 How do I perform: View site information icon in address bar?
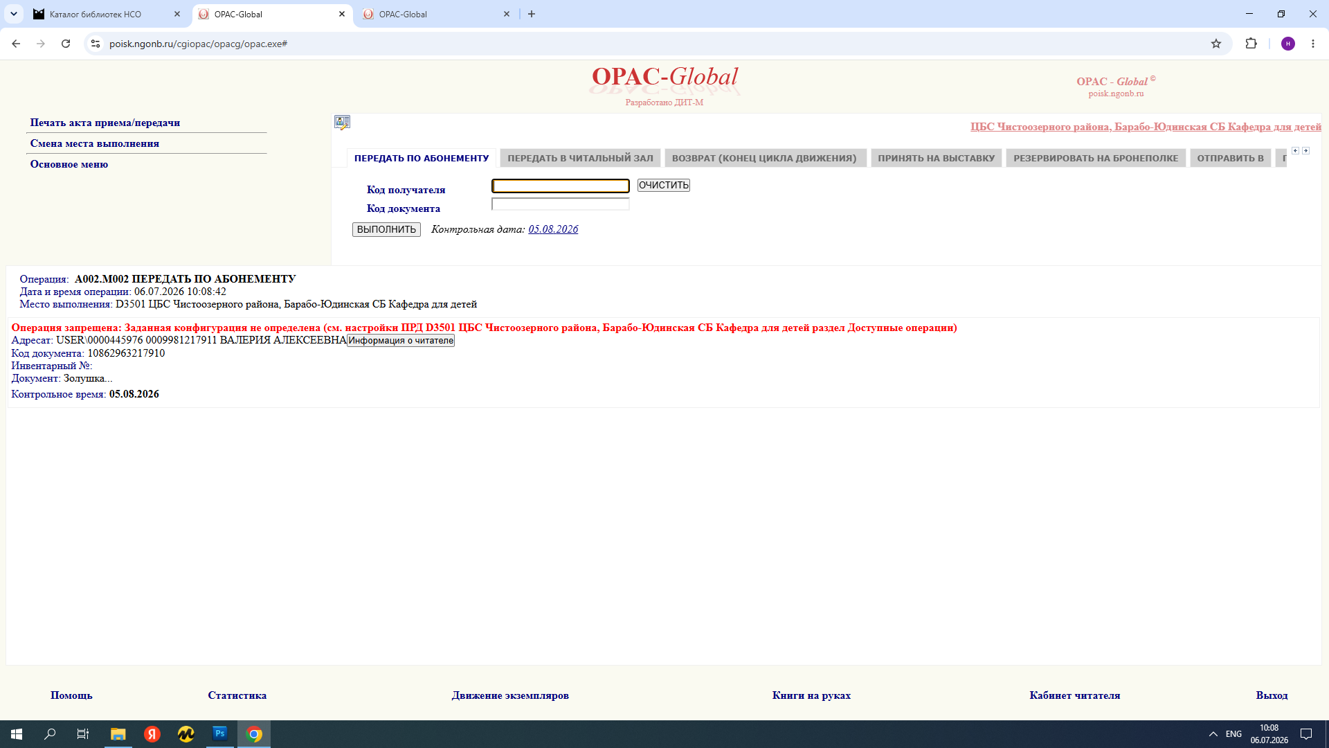click(x=96, y=44)
